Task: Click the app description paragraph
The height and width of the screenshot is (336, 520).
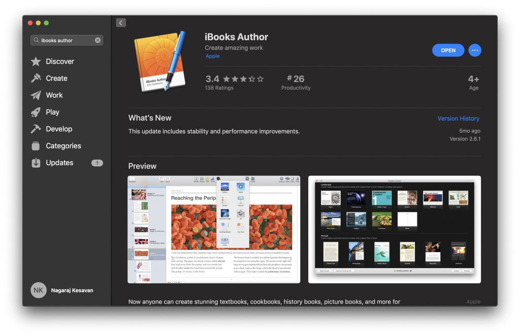Action: [x=264, y=302]
